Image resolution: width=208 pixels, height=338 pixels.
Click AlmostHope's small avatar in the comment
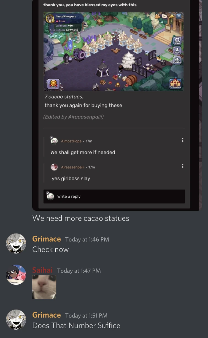[54, 141]
